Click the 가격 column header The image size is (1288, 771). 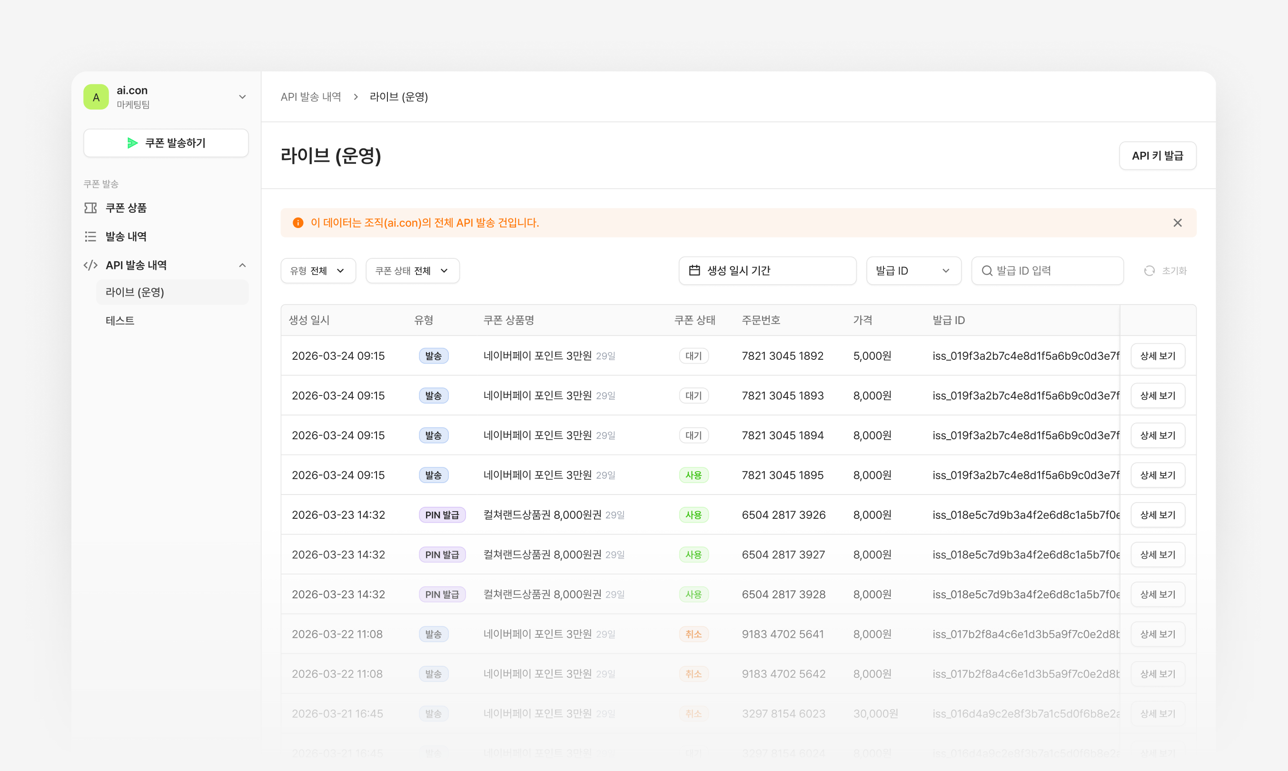point(862,320)
